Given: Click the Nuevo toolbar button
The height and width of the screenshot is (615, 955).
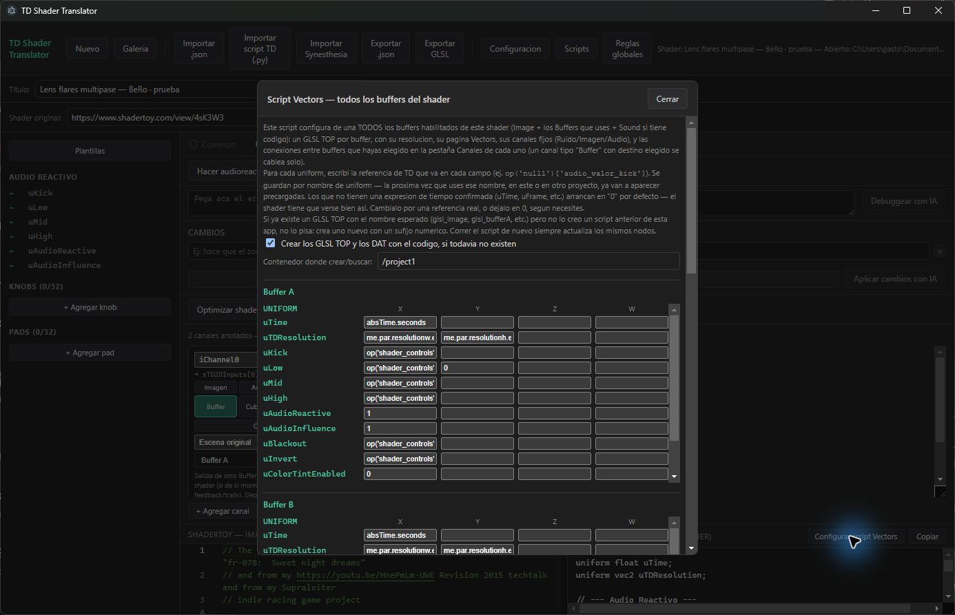Looking at the screenshot, I should (x=88, y=49).
